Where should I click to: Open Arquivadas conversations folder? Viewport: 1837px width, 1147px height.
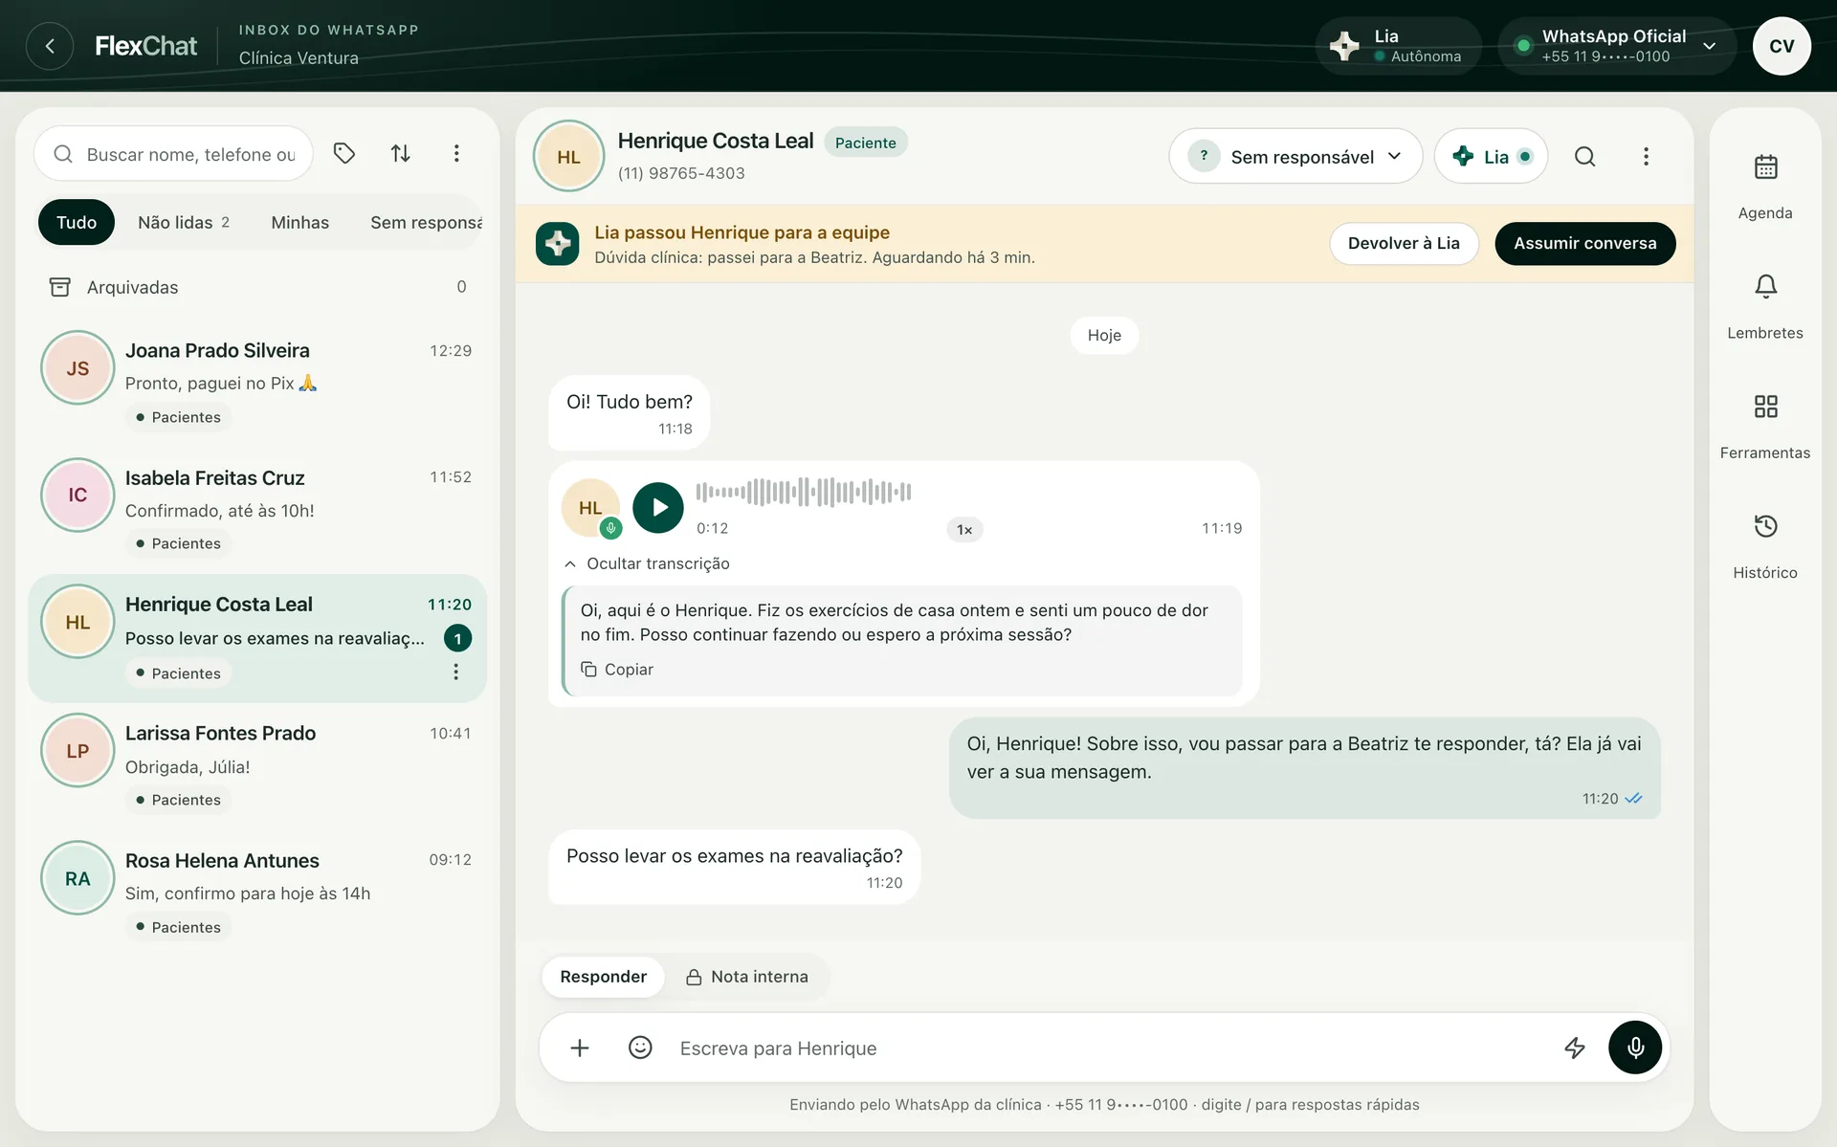257,287
